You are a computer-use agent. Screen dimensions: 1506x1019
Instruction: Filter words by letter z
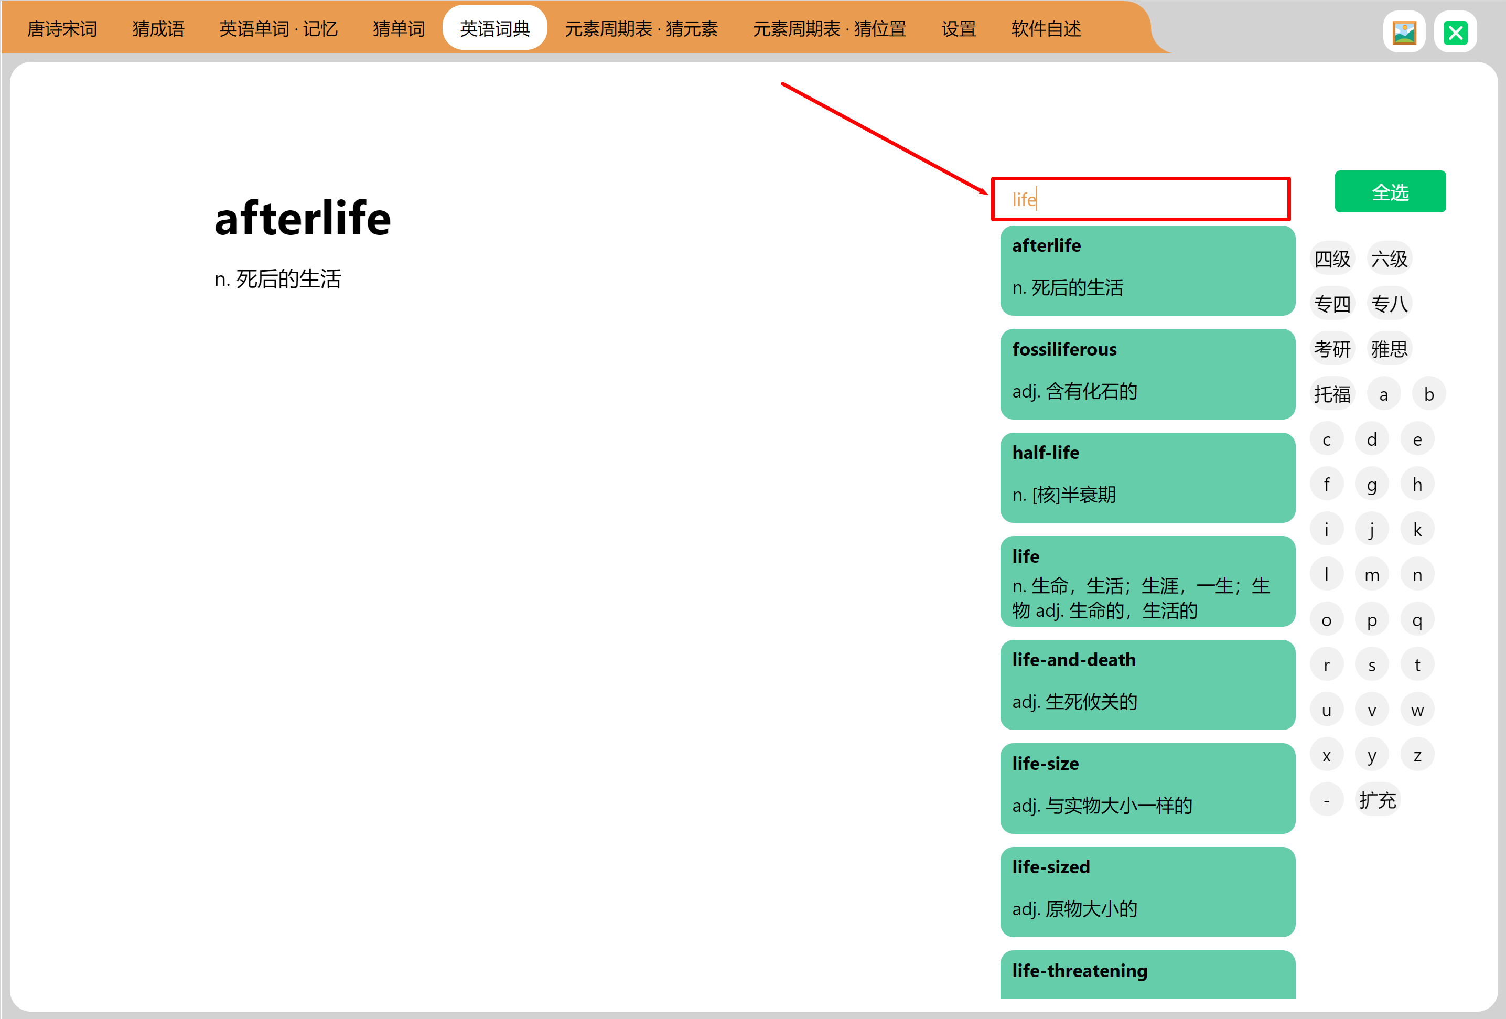pyautogui.click(x=1416, y=755)
